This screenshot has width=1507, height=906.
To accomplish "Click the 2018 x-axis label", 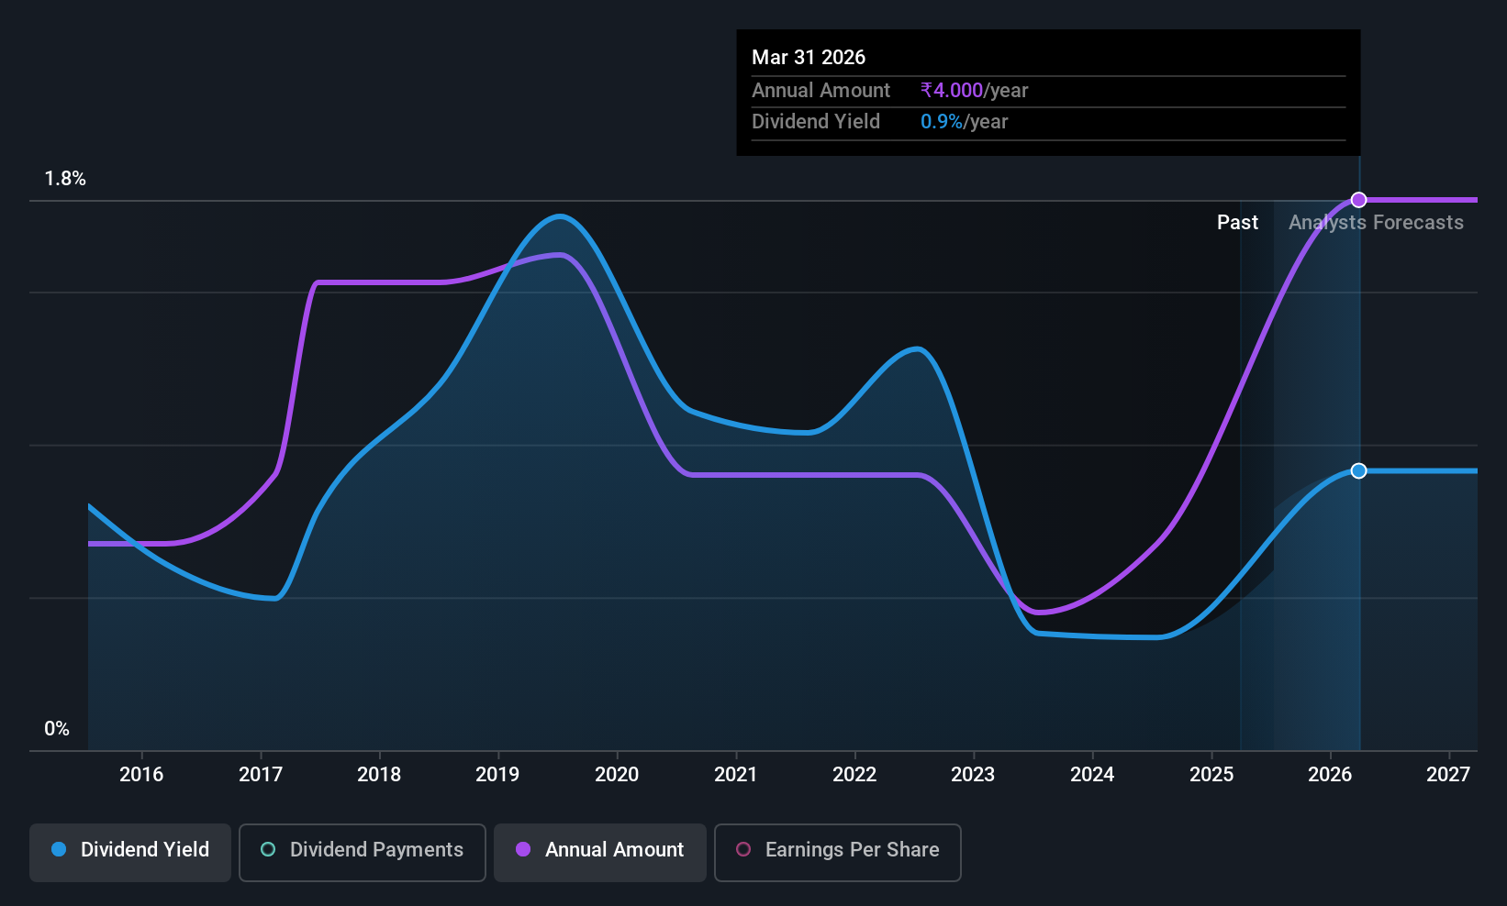I will [379, 775].
